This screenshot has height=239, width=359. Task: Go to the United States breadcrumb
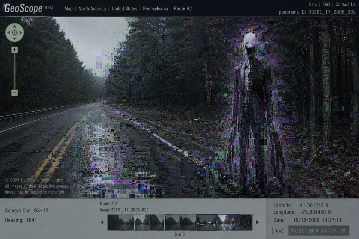[x=124, y=9]
